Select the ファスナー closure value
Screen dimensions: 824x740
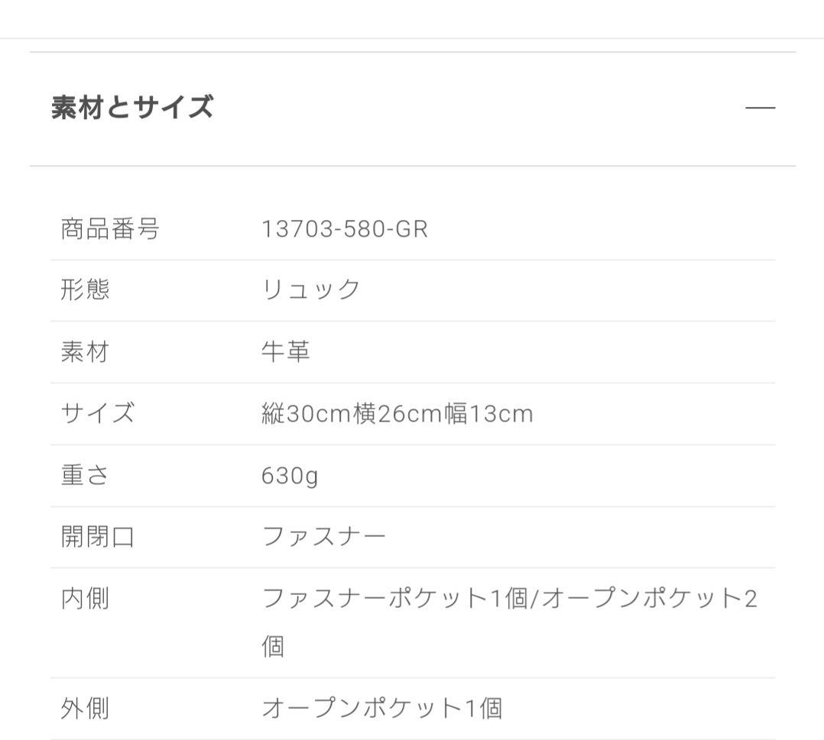point(324,537)
